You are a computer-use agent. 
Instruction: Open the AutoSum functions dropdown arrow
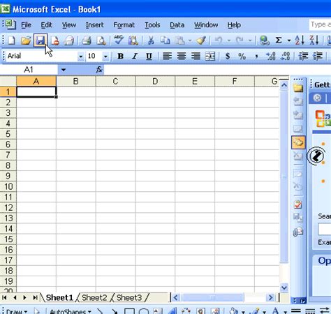tap(289, 40)
